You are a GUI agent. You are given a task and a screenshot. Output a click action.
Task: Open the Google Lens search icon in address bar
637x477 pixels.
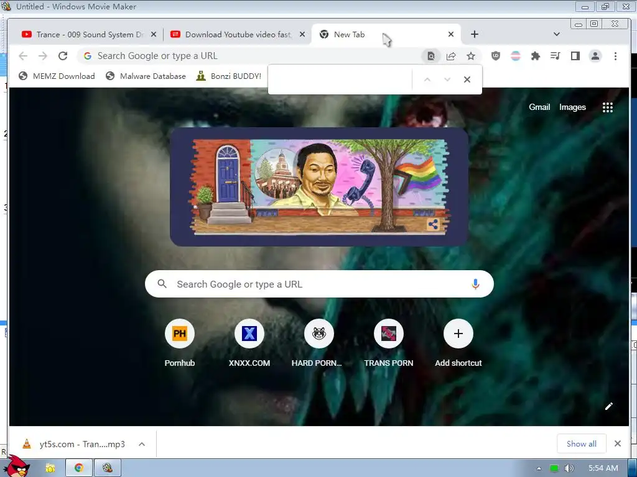click(431, 56)
